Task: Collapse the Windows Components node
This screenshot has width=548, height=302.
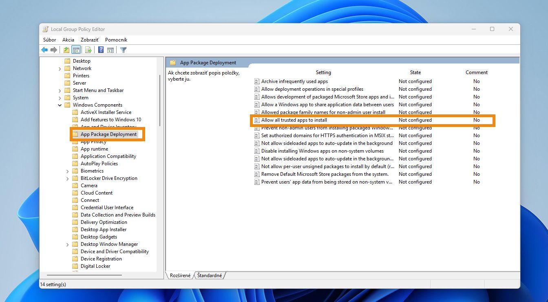Action: point(60,105)
